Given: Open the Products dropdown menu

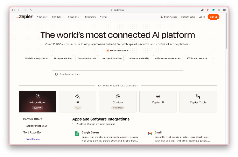Looking at the screenshot, I should click(42, 17).
